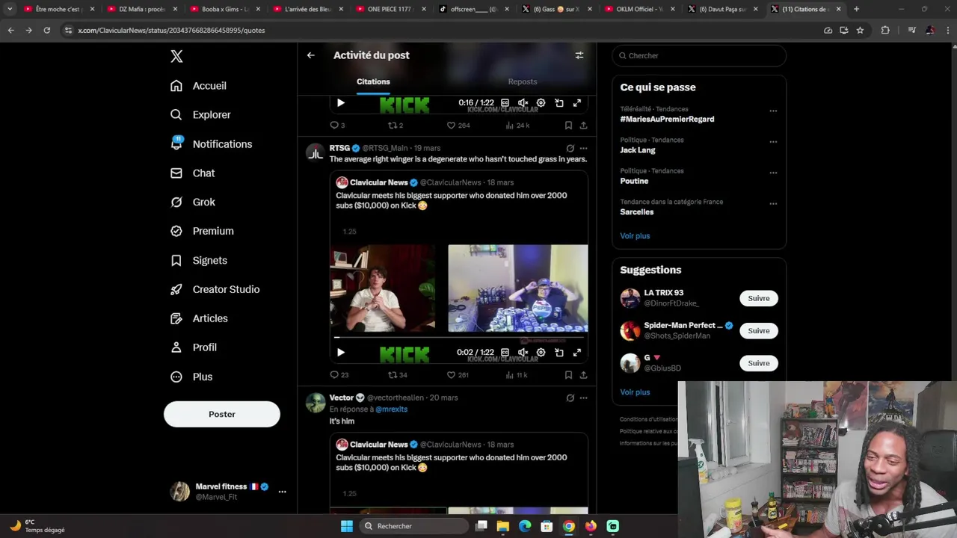Image resolution: width=957 pixels, height=538 pixels.
Task: Toggle captions on the 0:16 video
Action: (x=505, y=103)
